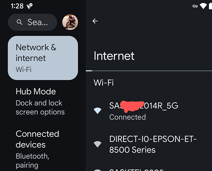Open the profile avatar picture
Viewport: 212px width, 171px height.
click(70, 22)
